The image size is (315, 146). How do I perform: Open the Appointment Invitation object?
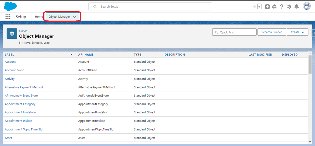[20, 112]
